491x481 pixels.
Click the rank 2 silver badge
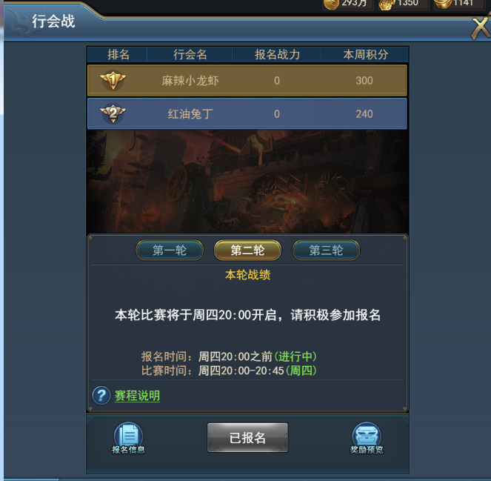tap(113, 113)
